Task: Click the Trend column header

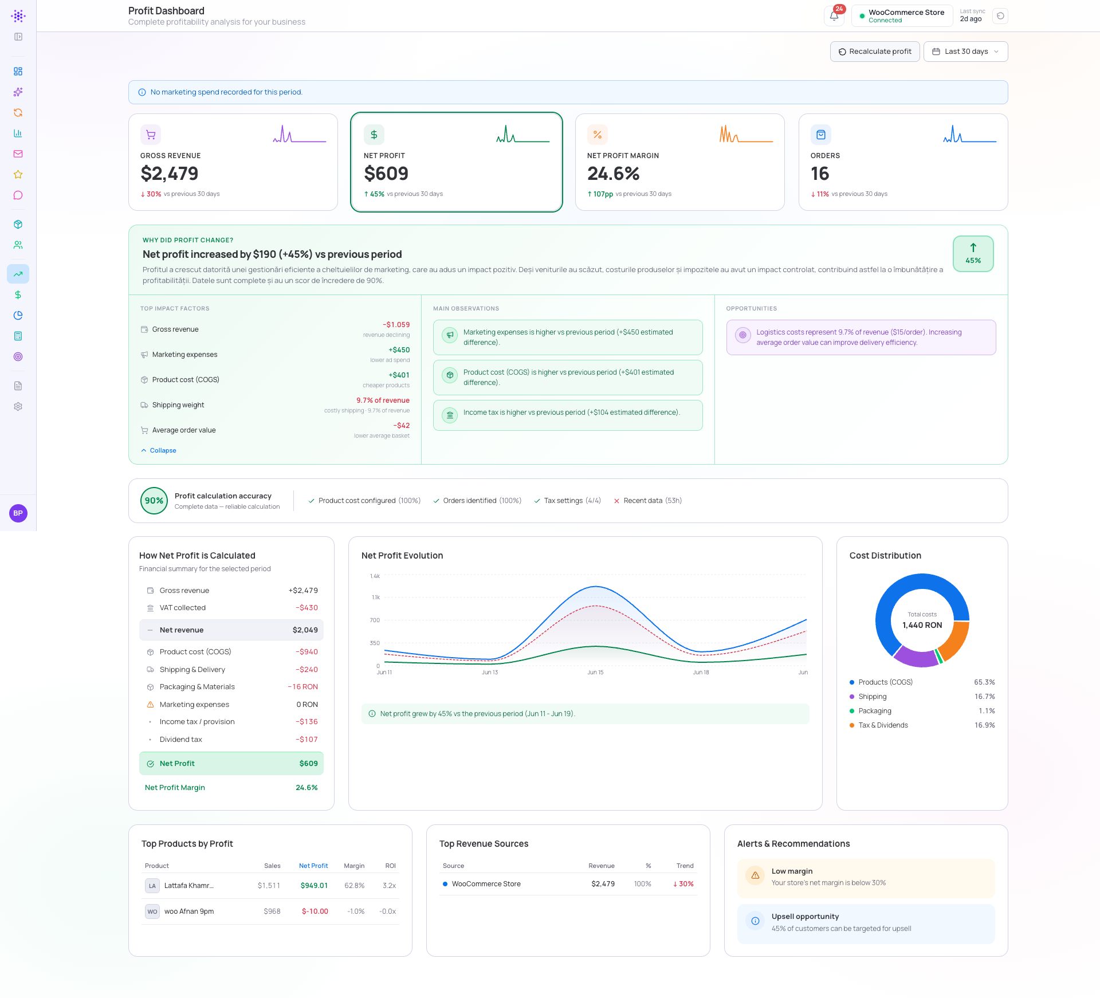Action: (685, 866)
